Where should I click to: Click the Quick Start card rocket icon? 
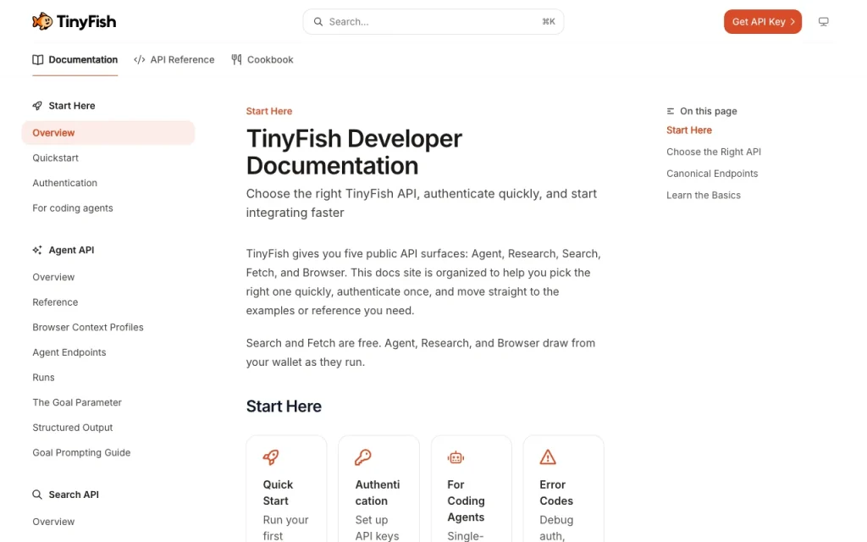(x=271, y=457)
